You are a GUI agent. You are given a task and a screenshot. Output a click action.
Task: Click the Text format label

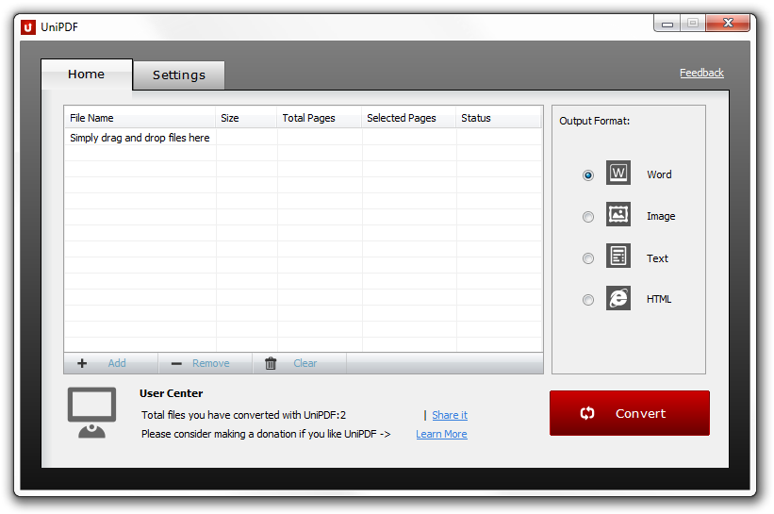point(657,258)
